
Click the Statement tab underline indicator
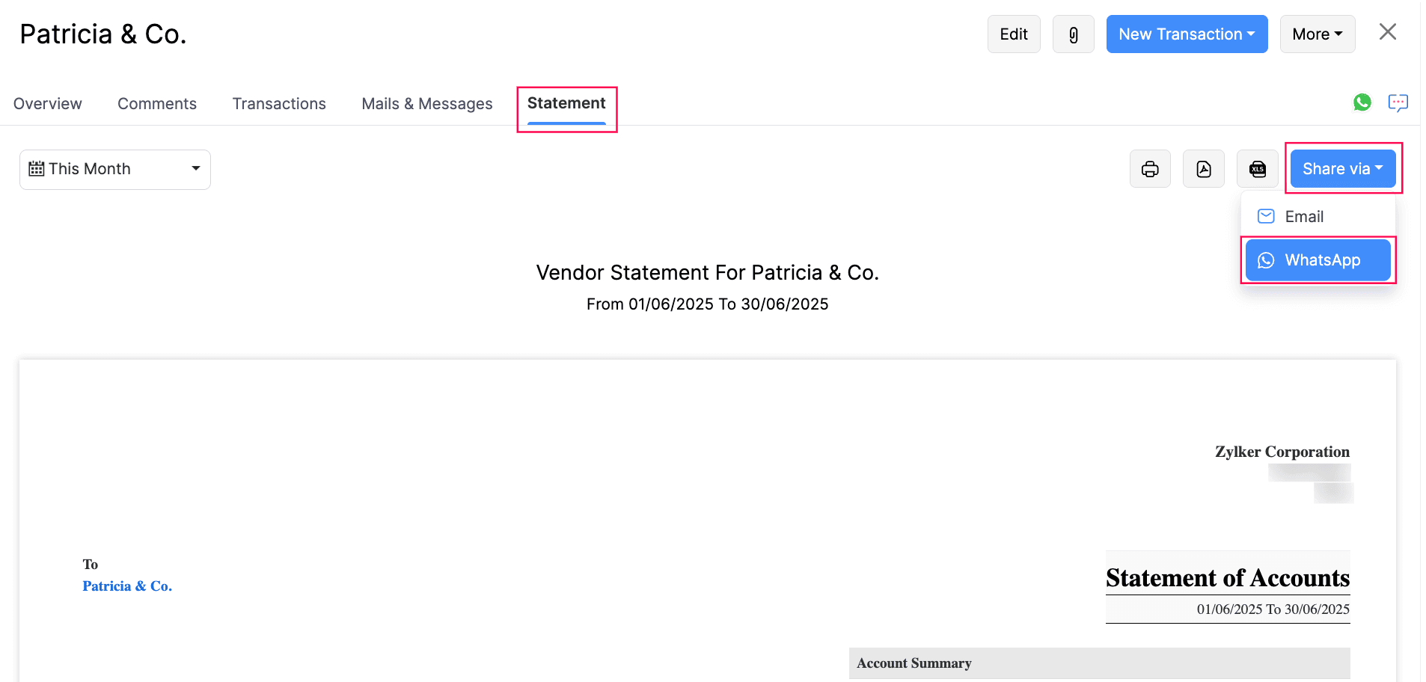click(566, 124)
